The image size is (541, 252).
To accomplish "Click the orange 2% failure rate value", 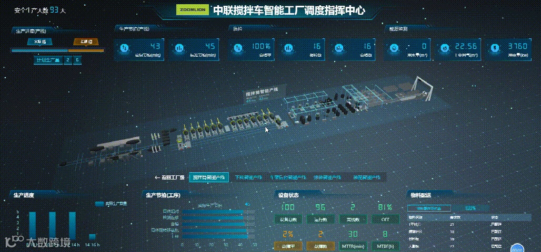I will (x=288, y=235).
